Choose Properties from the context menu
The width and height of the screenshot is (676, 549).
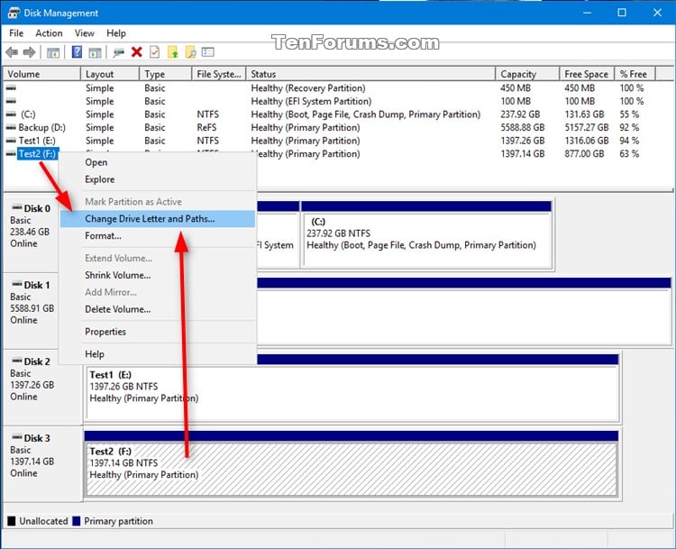point(158,332)
